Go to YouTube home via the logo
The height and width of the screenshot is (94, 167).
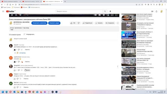10,11
